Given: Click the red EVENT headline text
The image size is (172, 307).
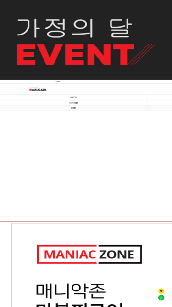Looking at the screenshot, I should 76,54.
